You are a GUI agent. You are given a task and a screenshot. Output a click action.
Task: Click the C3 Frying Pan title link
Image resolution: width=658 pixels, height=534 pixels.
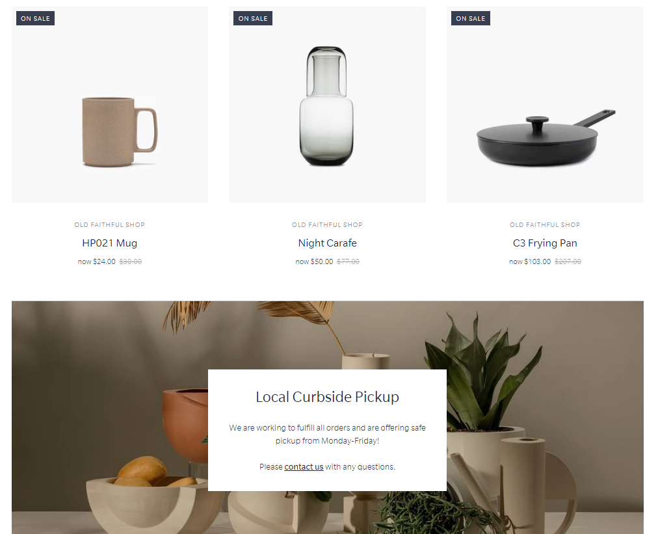click(x=545, y=243)
